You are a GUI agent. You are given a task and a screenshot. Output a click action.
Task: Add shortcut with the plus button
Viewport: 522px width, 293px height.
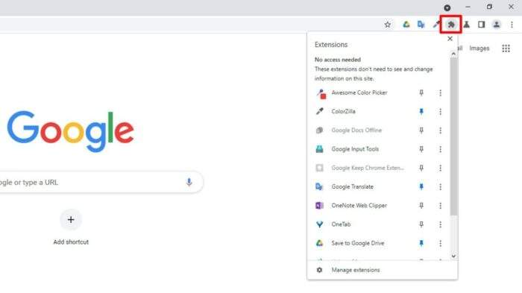coord(71,220)
